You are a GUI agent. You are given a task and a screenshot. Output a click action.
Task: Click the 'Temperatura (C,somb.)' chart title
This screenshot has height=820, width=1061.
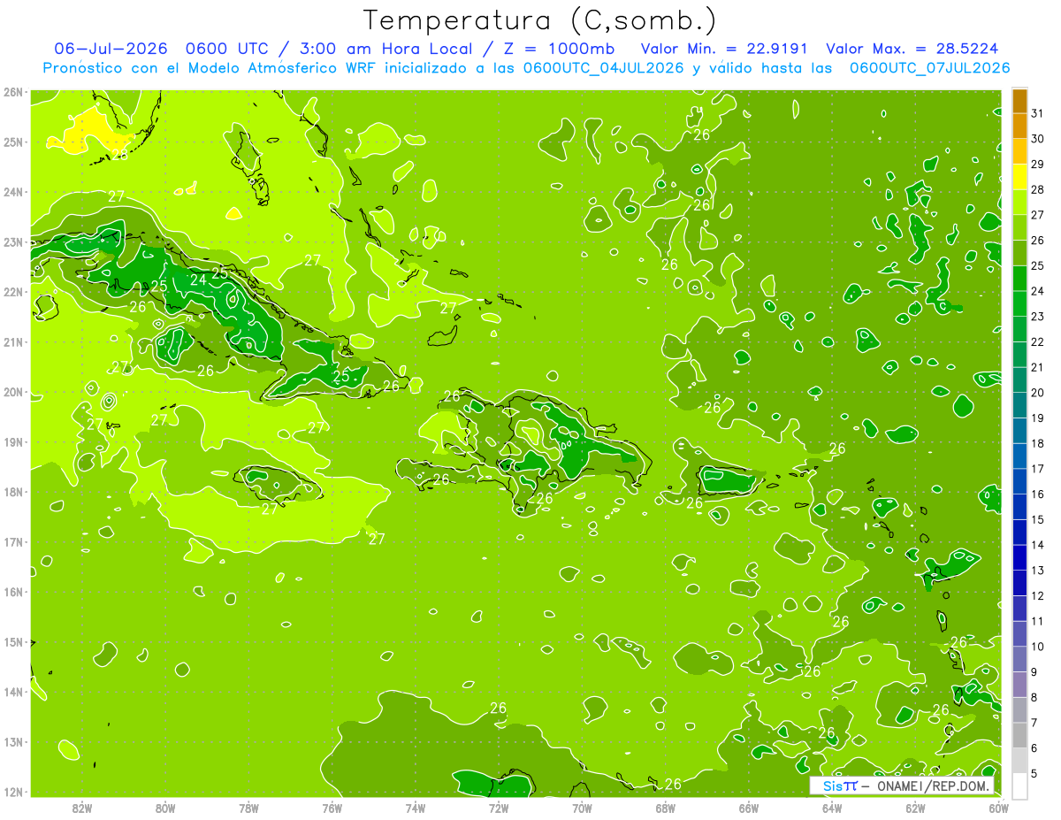click(539, 19)
